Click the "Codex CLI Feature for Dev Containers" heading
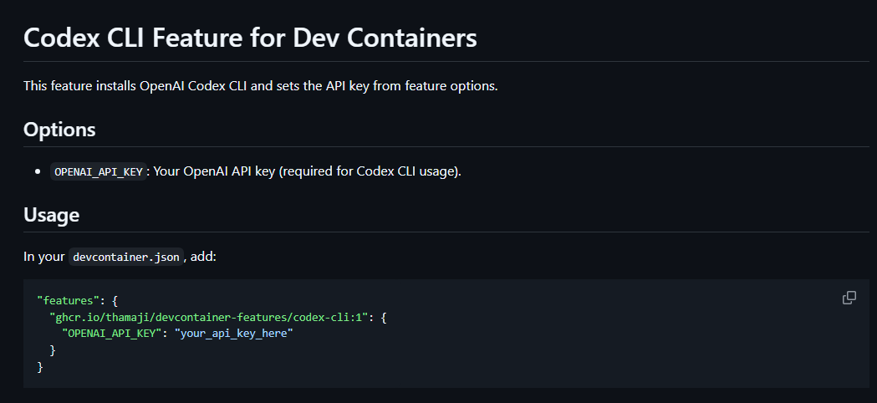Viewport: 877px width, 403px height. tap(250, 38)
